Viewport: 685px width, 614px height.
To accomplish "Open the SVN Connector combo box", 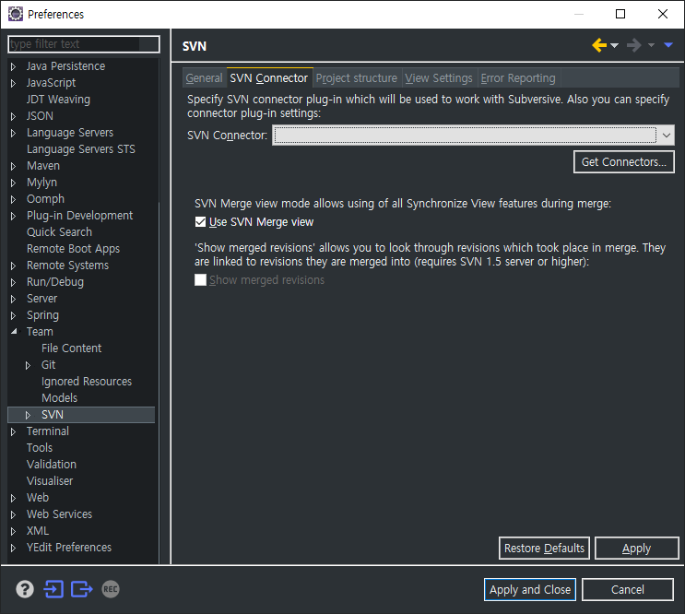I will coord(473,136).
